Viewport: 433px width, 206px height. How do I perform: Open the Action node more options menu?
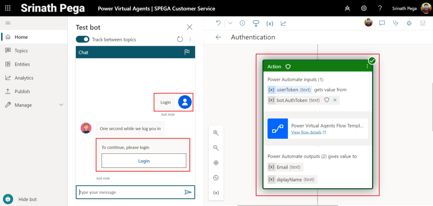(367, 67)
